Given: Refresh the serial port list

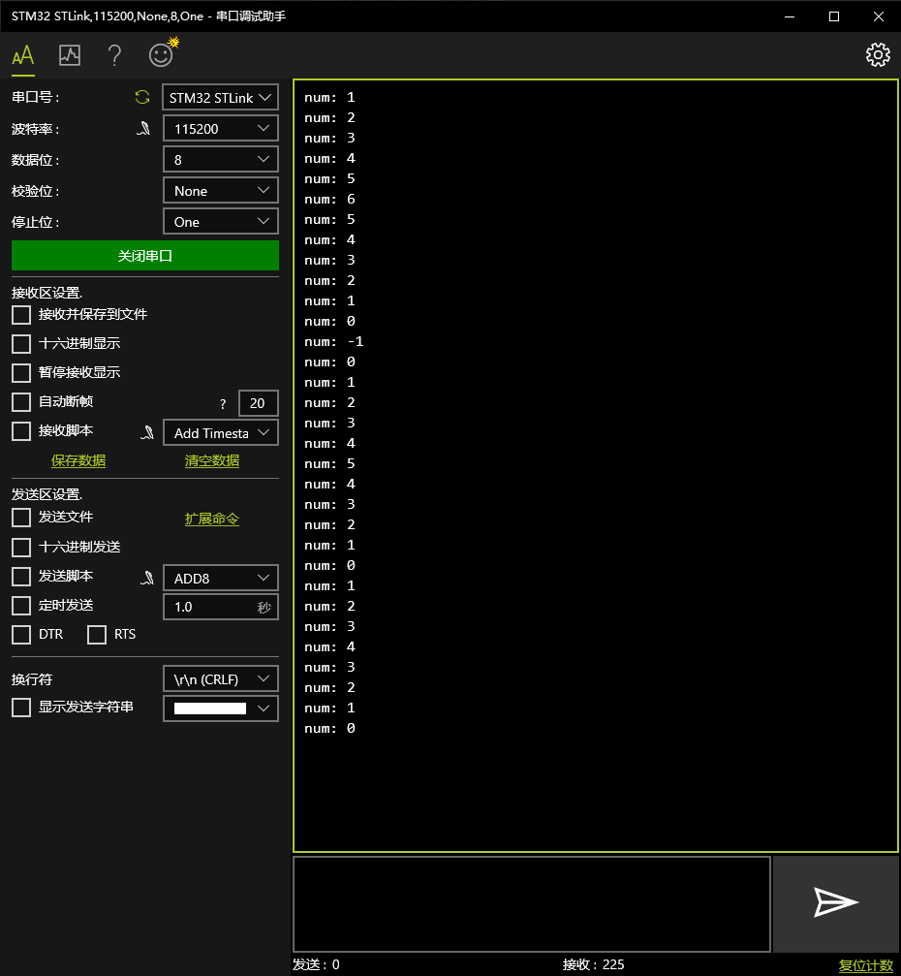Looking at the screenshot, I should 141,97.
